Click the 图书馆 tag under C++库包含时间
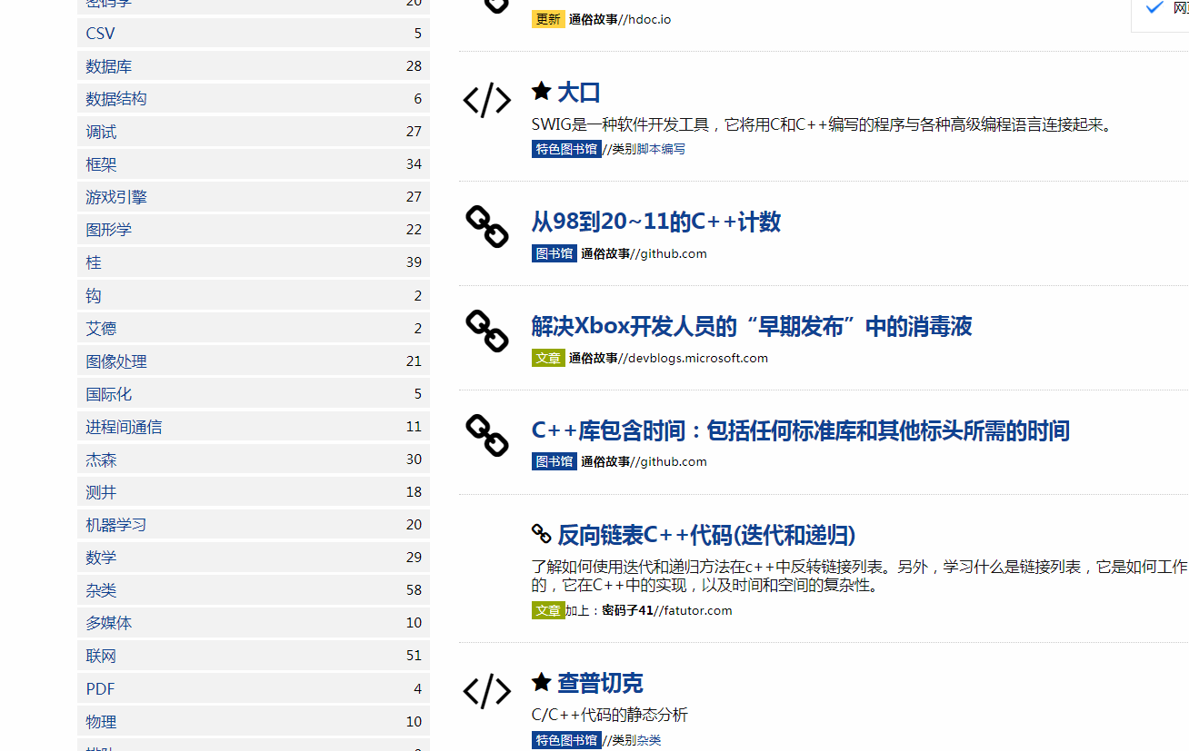Image resolution: width=1189 pixels, height=751 pixels. coord(555,461)
